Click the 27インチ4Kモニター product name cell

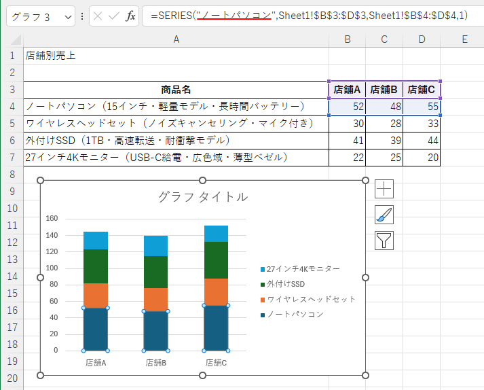click(176, 158)
